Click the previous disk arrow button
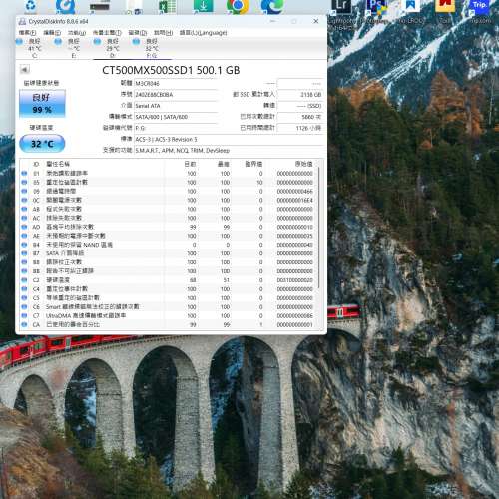Image resolution: width=499 pixels, height=499 pixels. click(x=25, y=70)
